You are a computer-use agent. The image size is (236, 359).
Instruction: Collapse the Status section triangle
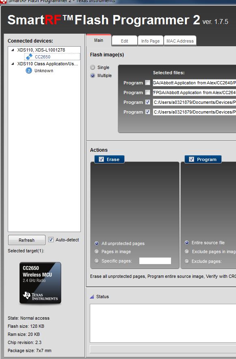click(x=92, y=297)
